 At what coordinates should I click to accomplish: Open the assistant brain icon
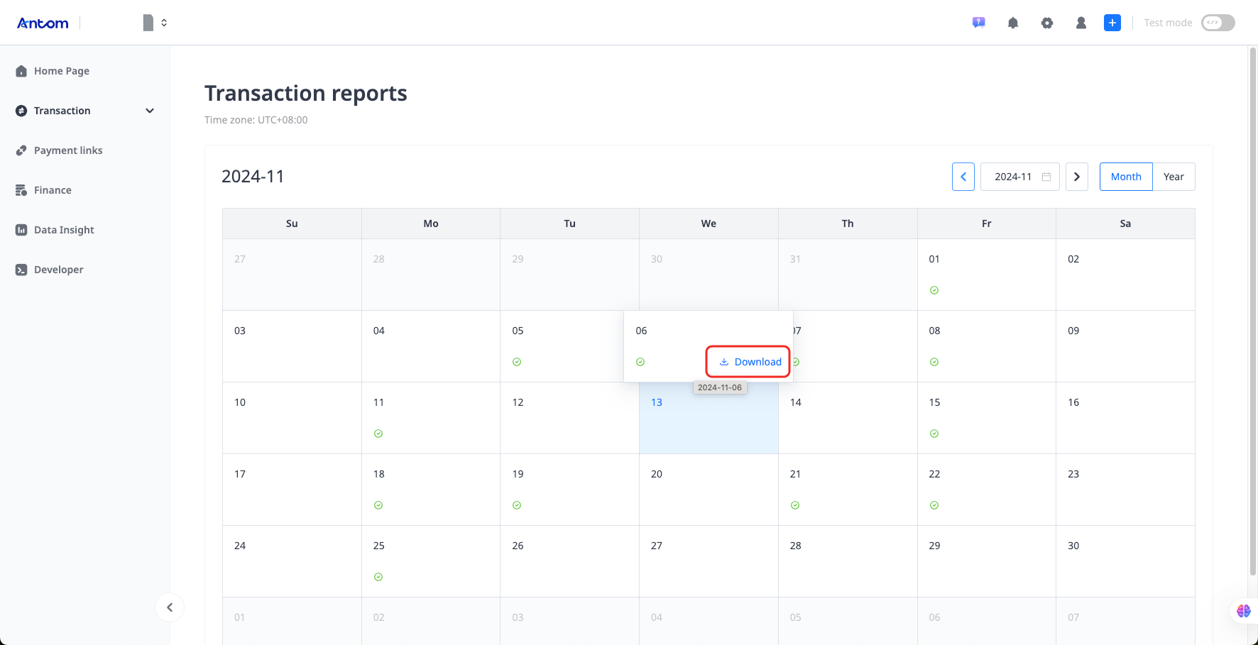[x=1243, y=611]
